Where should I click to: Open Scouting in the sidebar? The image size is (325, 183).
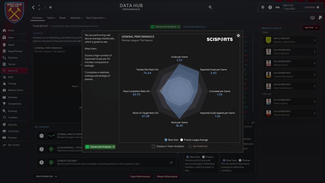[14, 111]
